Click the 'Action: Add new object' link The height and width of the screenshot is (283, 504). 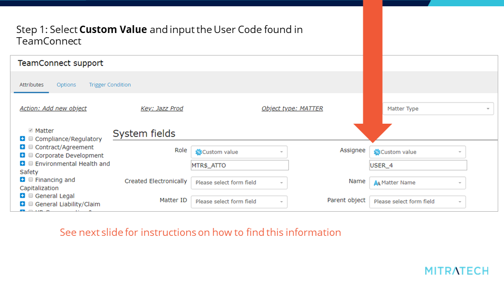[x=53, y=108]
